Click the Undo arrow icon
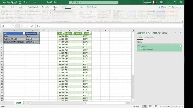This screenshot has width=193, height=108. tap(24, 2)
